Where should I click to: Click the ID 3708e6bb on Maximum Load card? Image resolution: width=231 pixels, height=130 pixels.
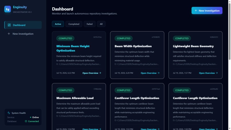click(97, 89)
